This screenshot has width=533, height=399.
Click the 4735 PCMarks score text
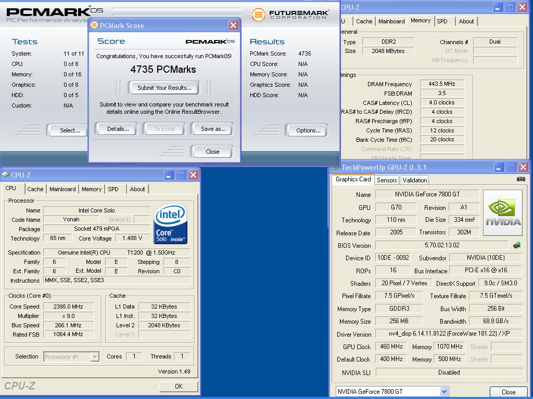(x=163, y=69)
